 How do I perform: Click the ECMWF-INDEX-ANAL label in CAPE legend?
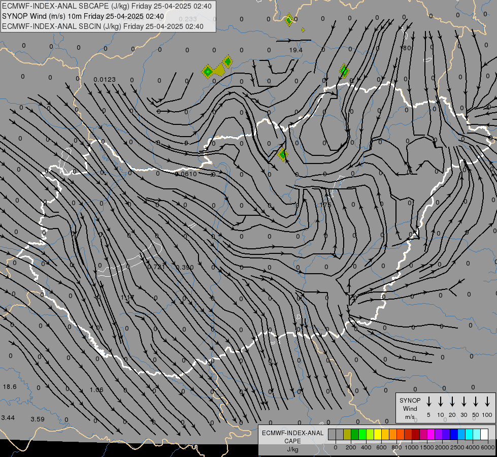point(292,433)
